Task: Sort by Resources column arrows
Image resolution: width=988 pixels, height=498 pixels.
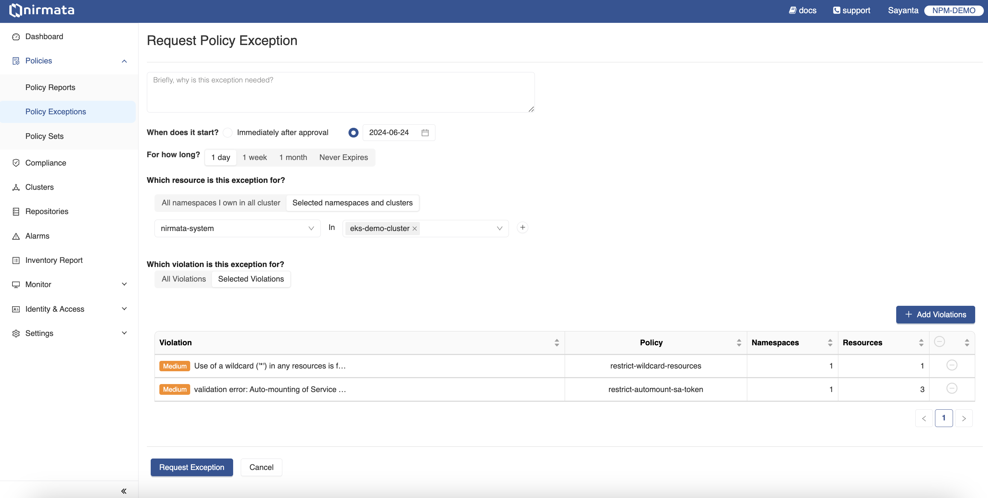Action: 921,343
